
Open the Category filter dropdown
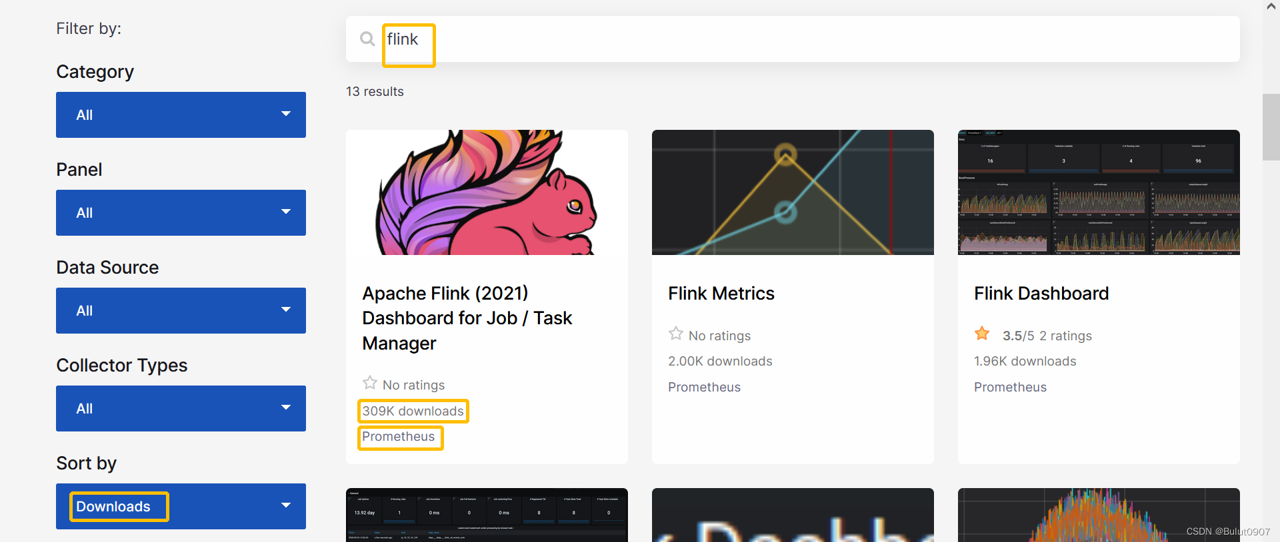[181, 115]
